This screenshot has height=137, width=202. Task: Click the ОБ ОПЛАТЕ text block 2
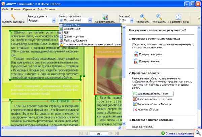pos(45,113)
